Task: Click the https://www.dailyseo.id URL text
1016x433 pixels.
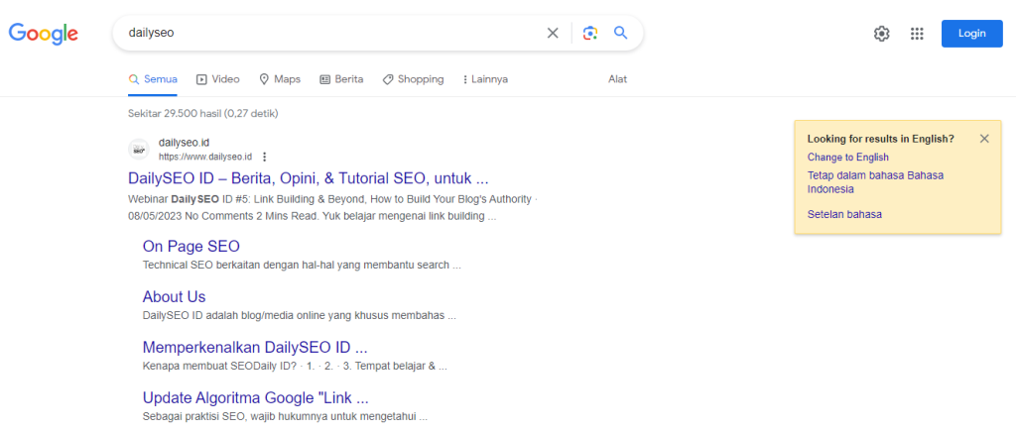Action: 205,157
